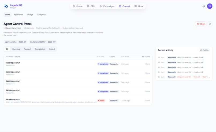The height and width of the screenshot is (132, 216).
Task: Click the 5 total runs counter
Action: point(28,28)
